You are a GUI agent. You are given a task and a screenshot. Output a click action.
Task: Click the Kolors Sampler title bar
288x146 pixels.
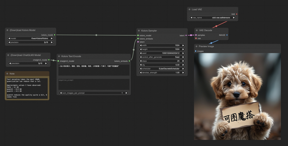pos(162,31)
